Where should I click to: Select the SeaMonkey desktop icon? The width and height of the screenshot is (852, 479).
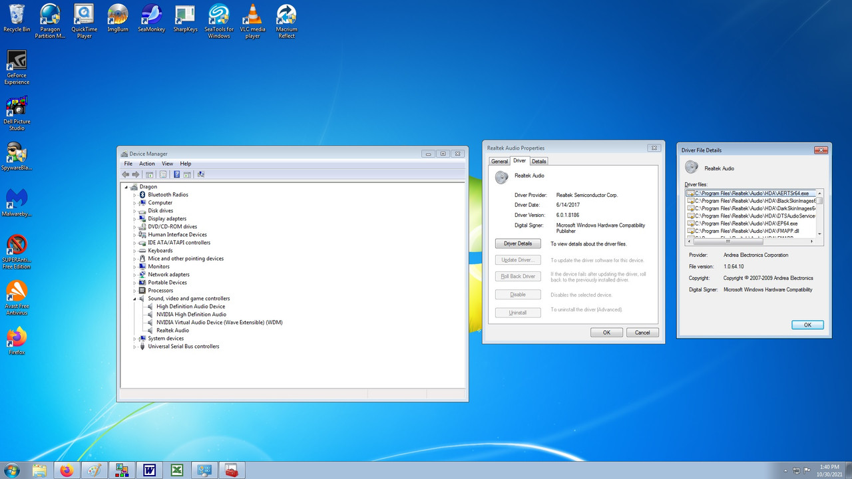coord(152,18)
